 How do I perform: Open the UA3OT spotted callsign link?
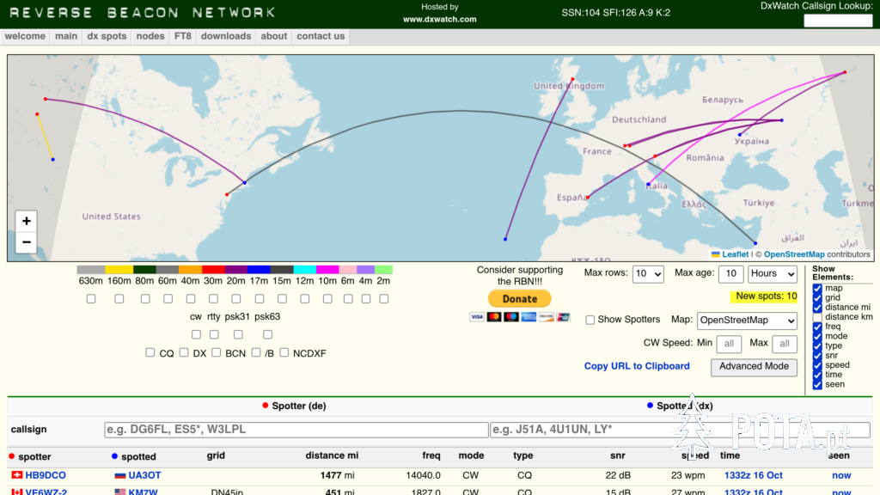point(144,475)
